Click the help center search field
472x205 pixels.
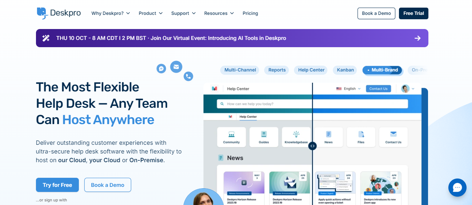[x=312, y=104]
